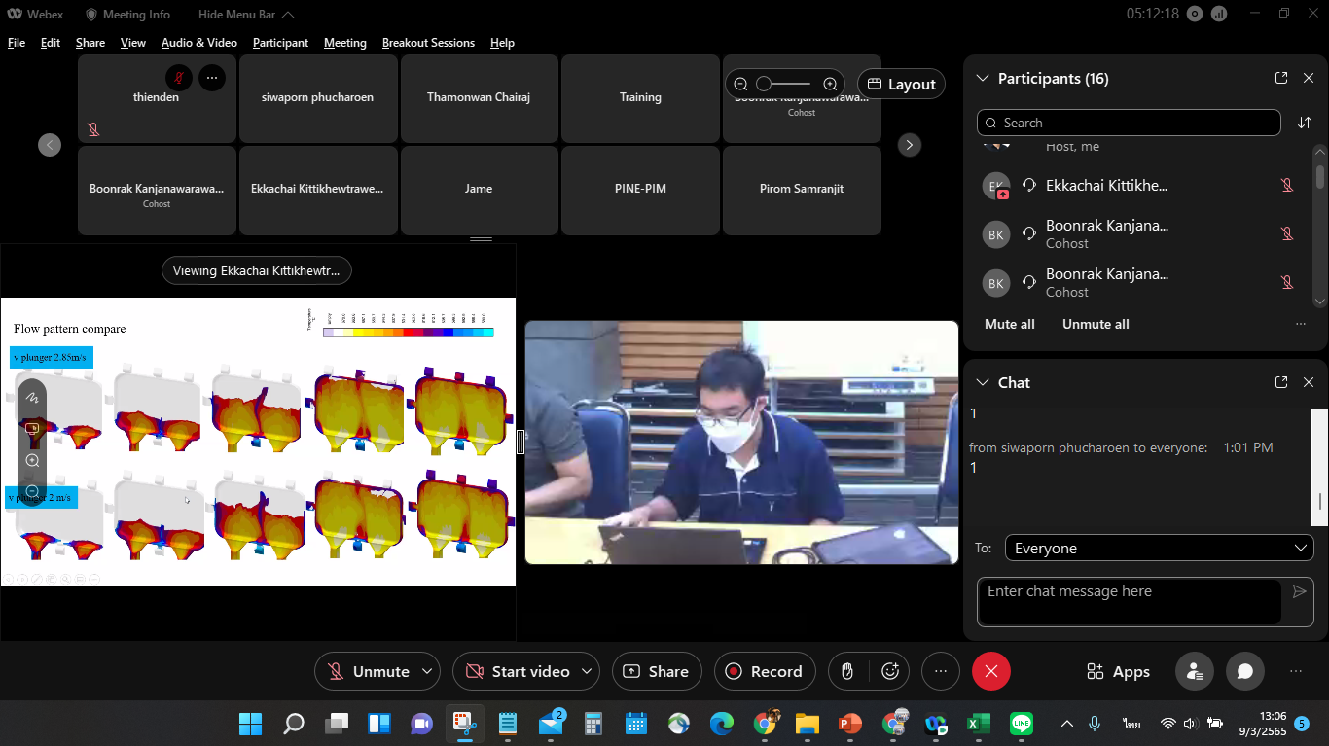Unmute second Boonrak Kanjana cohost microphone
The width and height of the screenshot is (1329, 746).
tap(1287, 282)
